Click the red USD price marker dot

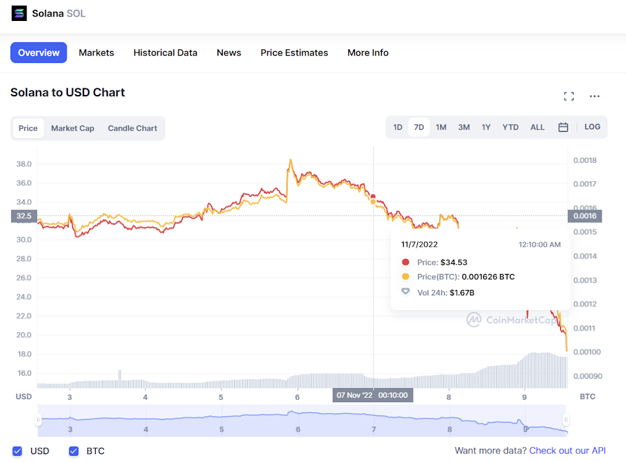coord(373,196)
